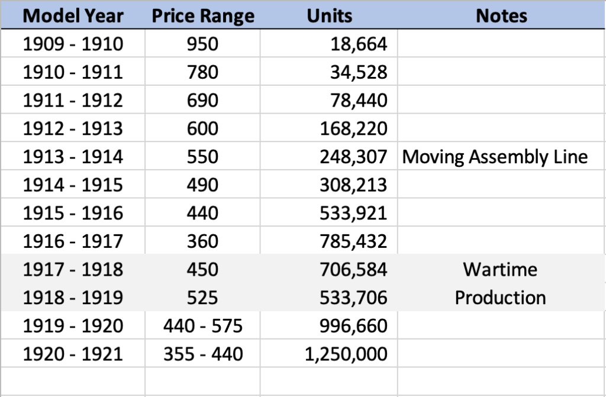Click the Wartime note cell

click(x=500, y=269)
